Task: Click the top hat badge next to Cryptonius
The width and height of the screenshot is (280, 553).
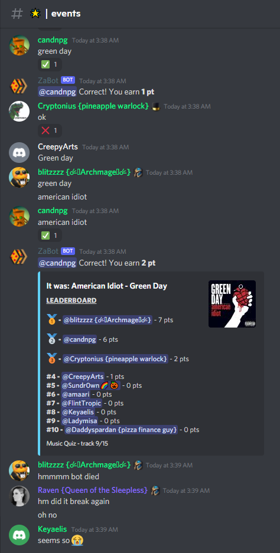Action: point(156,106)
